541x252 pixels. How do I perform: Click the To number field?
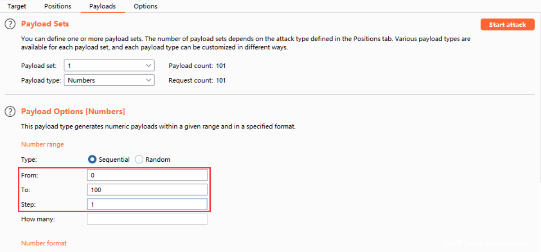pos(147,190)
